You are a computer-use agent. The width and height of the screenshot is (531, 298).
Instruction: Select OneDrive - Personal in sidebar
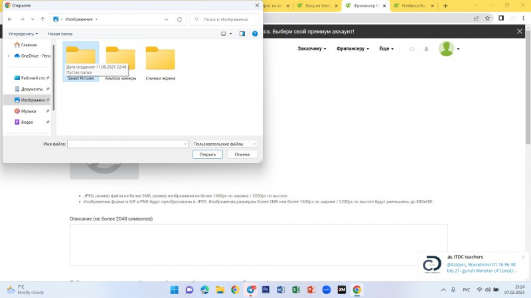[x=33, y=56]
